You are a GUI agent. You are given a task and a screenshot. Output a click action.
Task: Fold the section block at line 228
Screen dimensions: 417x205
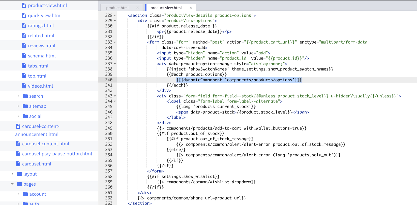tap(115, 15)
